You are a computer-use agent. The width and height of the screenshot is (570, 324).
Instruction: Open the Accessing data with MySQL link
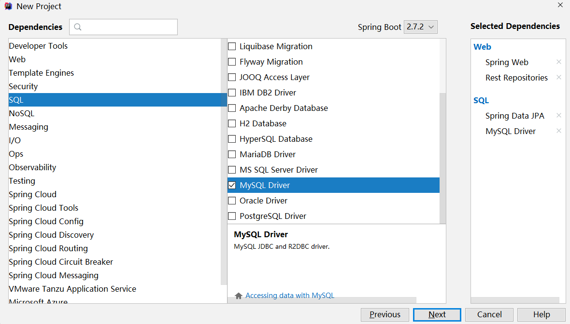coord(290,296)
